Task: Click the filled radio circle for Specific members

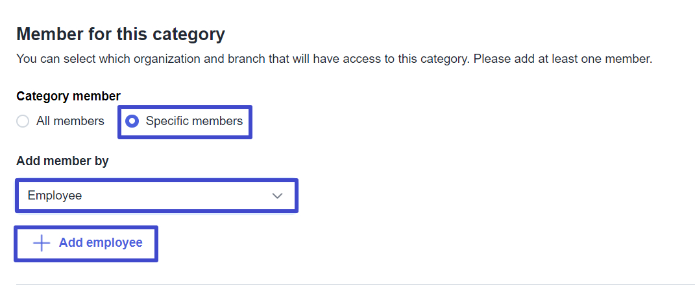Action: point(132,121)
